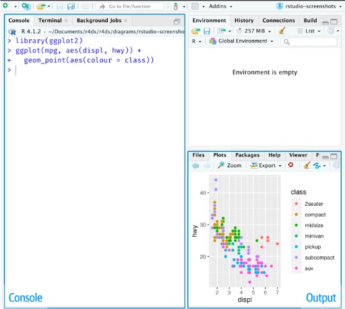The height and width of the screenshot is (309, 345).
Task: Click the environment search field
Action: pyautogui.click(x=309, y=42)
